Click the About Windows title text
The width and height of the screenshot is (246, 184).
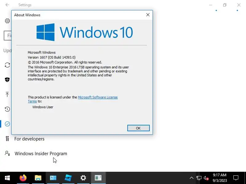27,15
